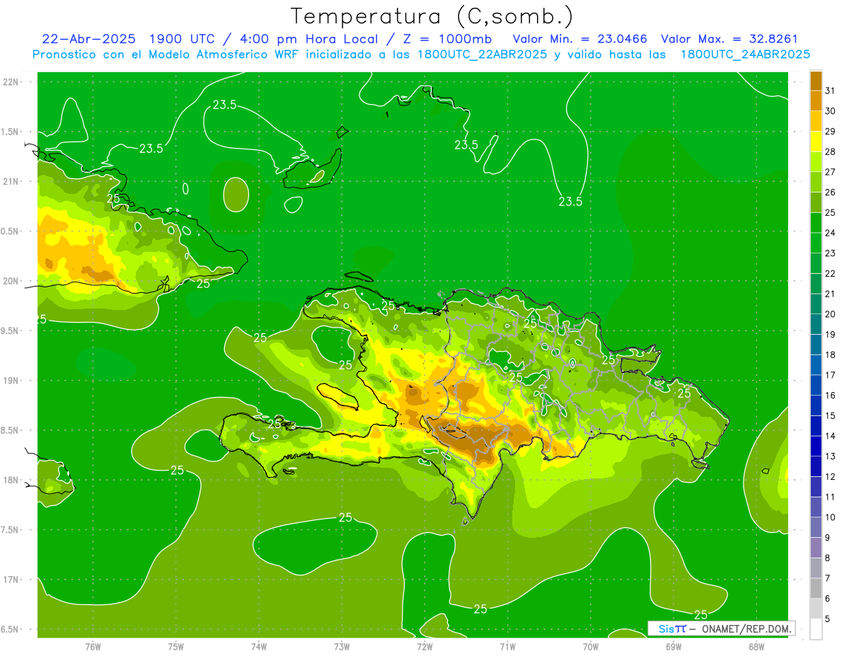Click legend value "12"

(x=830, y=477)
